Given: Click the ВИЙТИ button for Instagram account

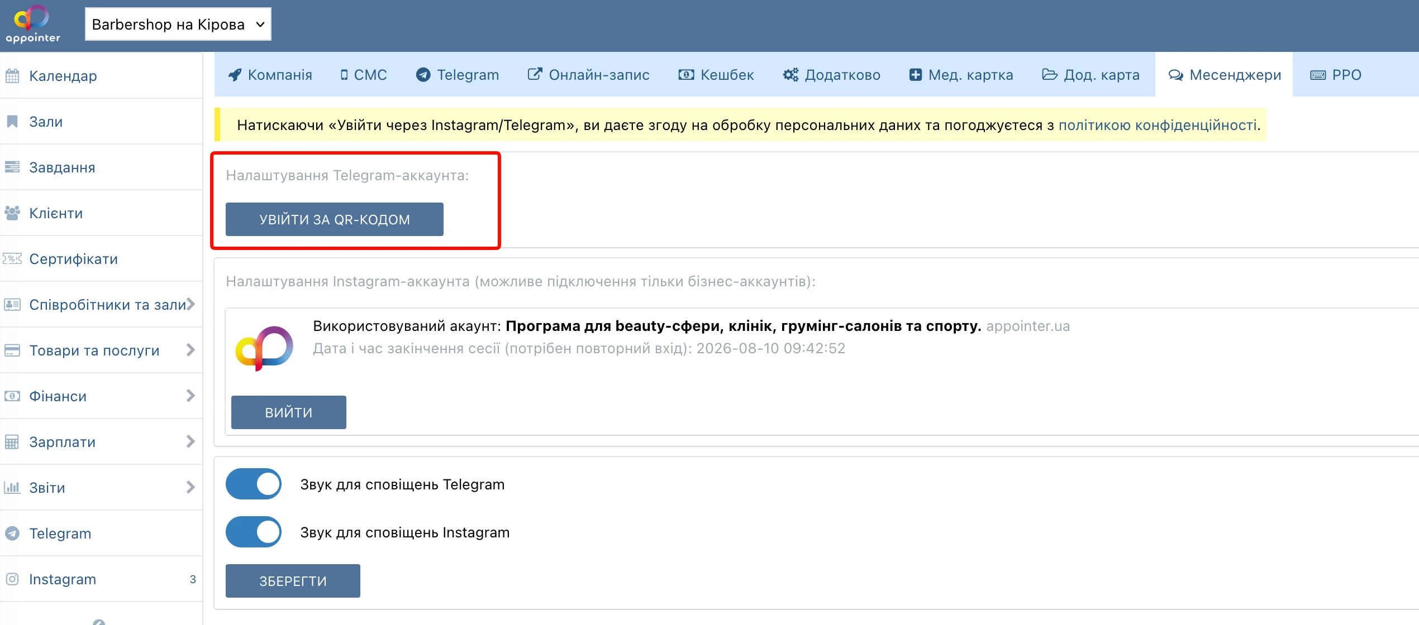Looking at the screenshot, I should [289, 412].
